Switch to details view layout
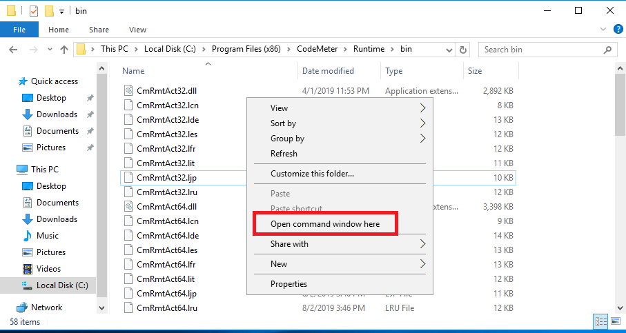 click(x=601, y=321)
